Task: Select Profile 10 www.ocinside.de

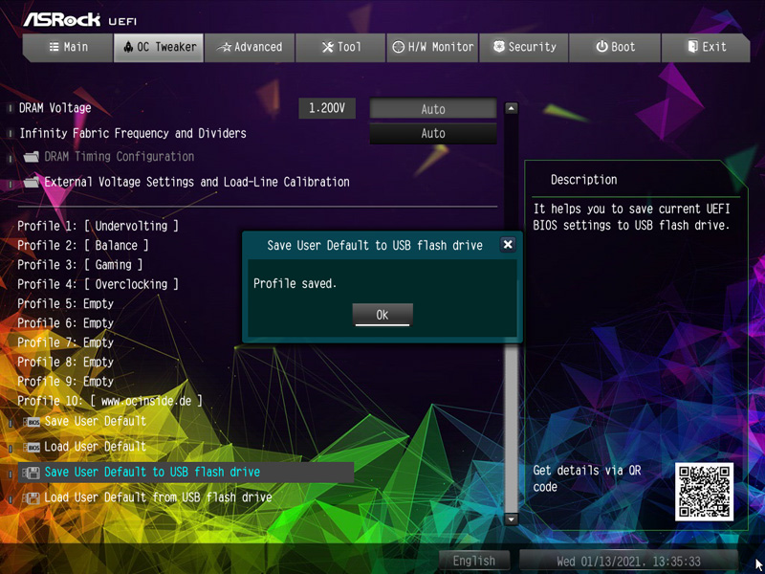Action: [x=110, y=401]
